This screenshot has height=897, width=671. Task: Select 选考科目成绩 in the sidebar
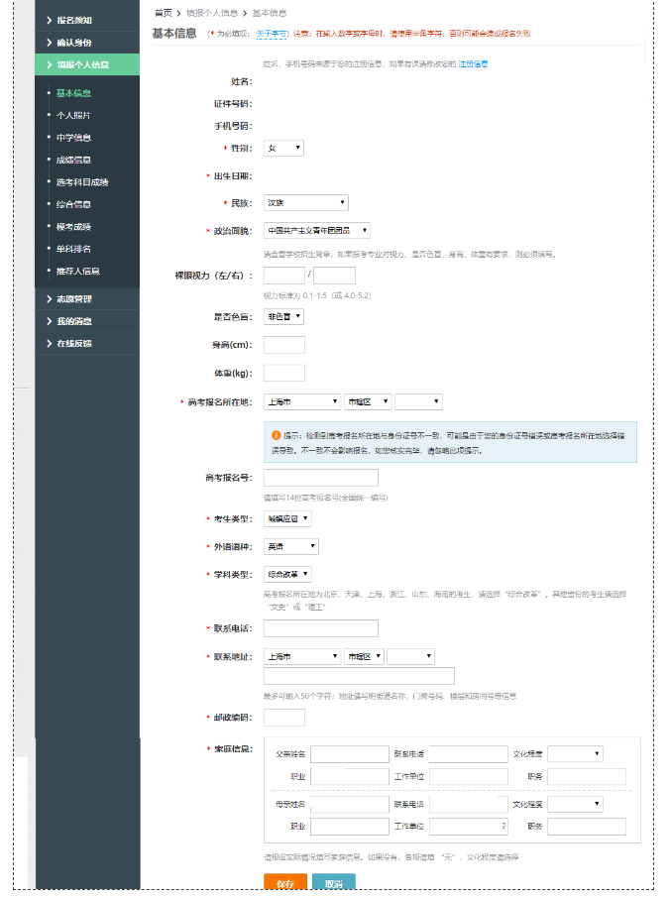click(82, 182)
